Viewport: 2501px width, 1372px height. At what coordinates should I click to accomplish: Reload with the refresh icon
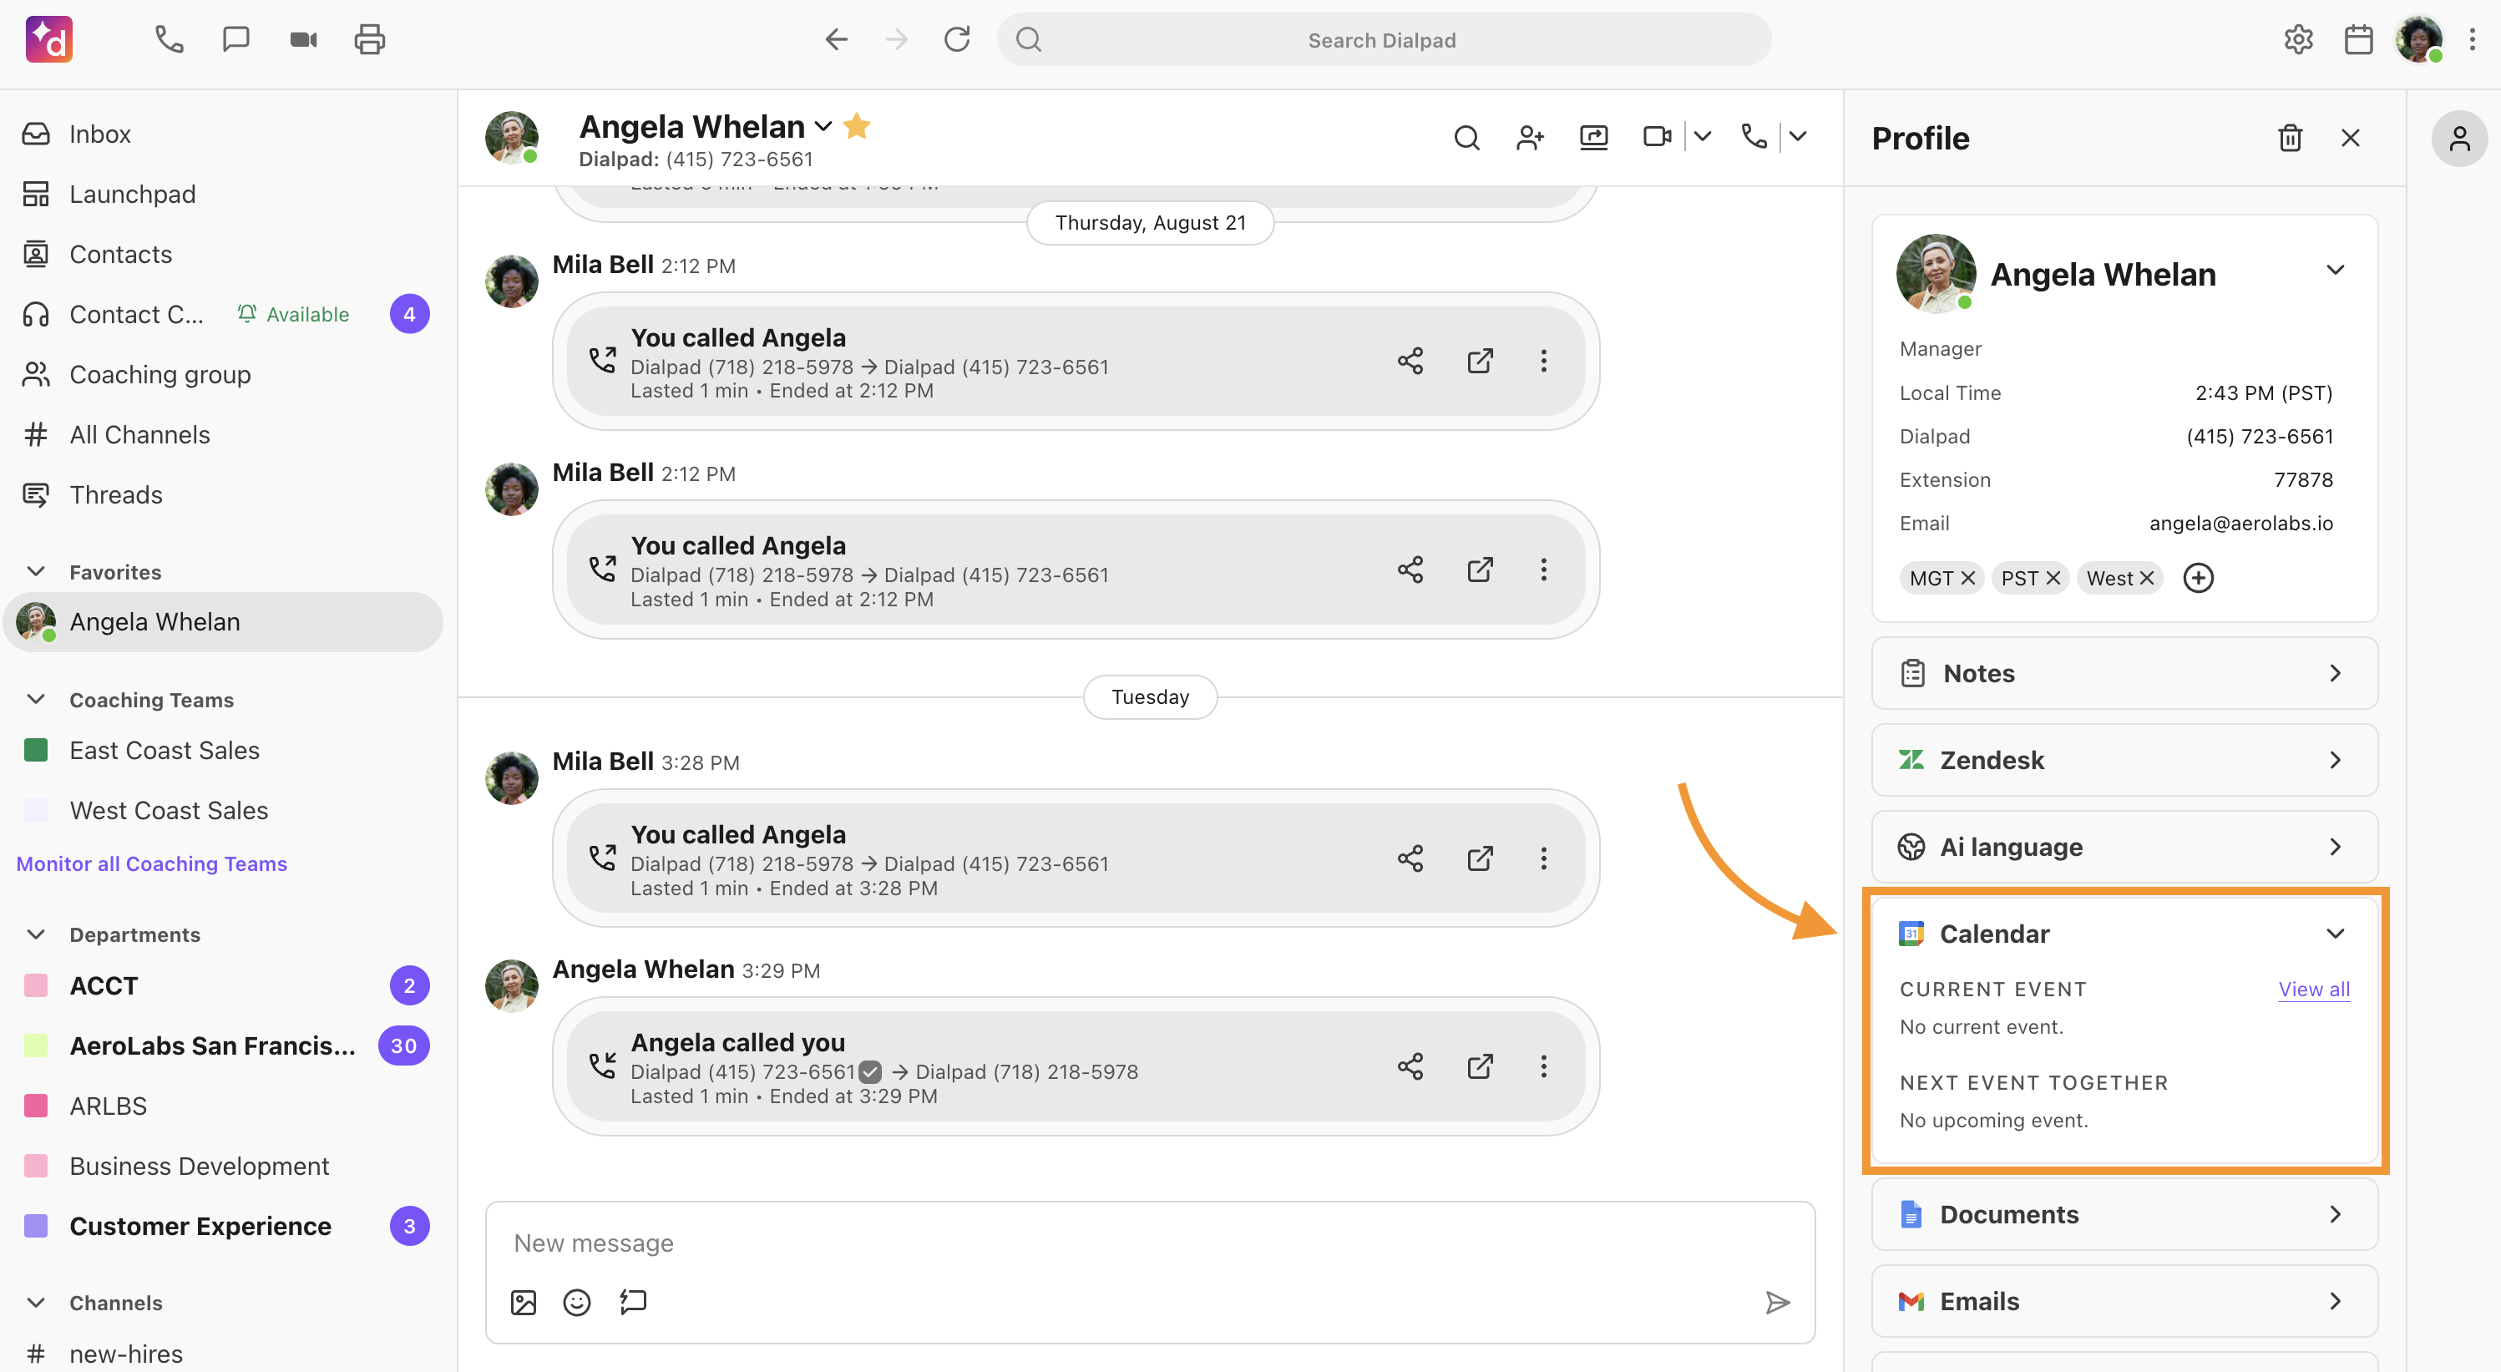[957, 40]
